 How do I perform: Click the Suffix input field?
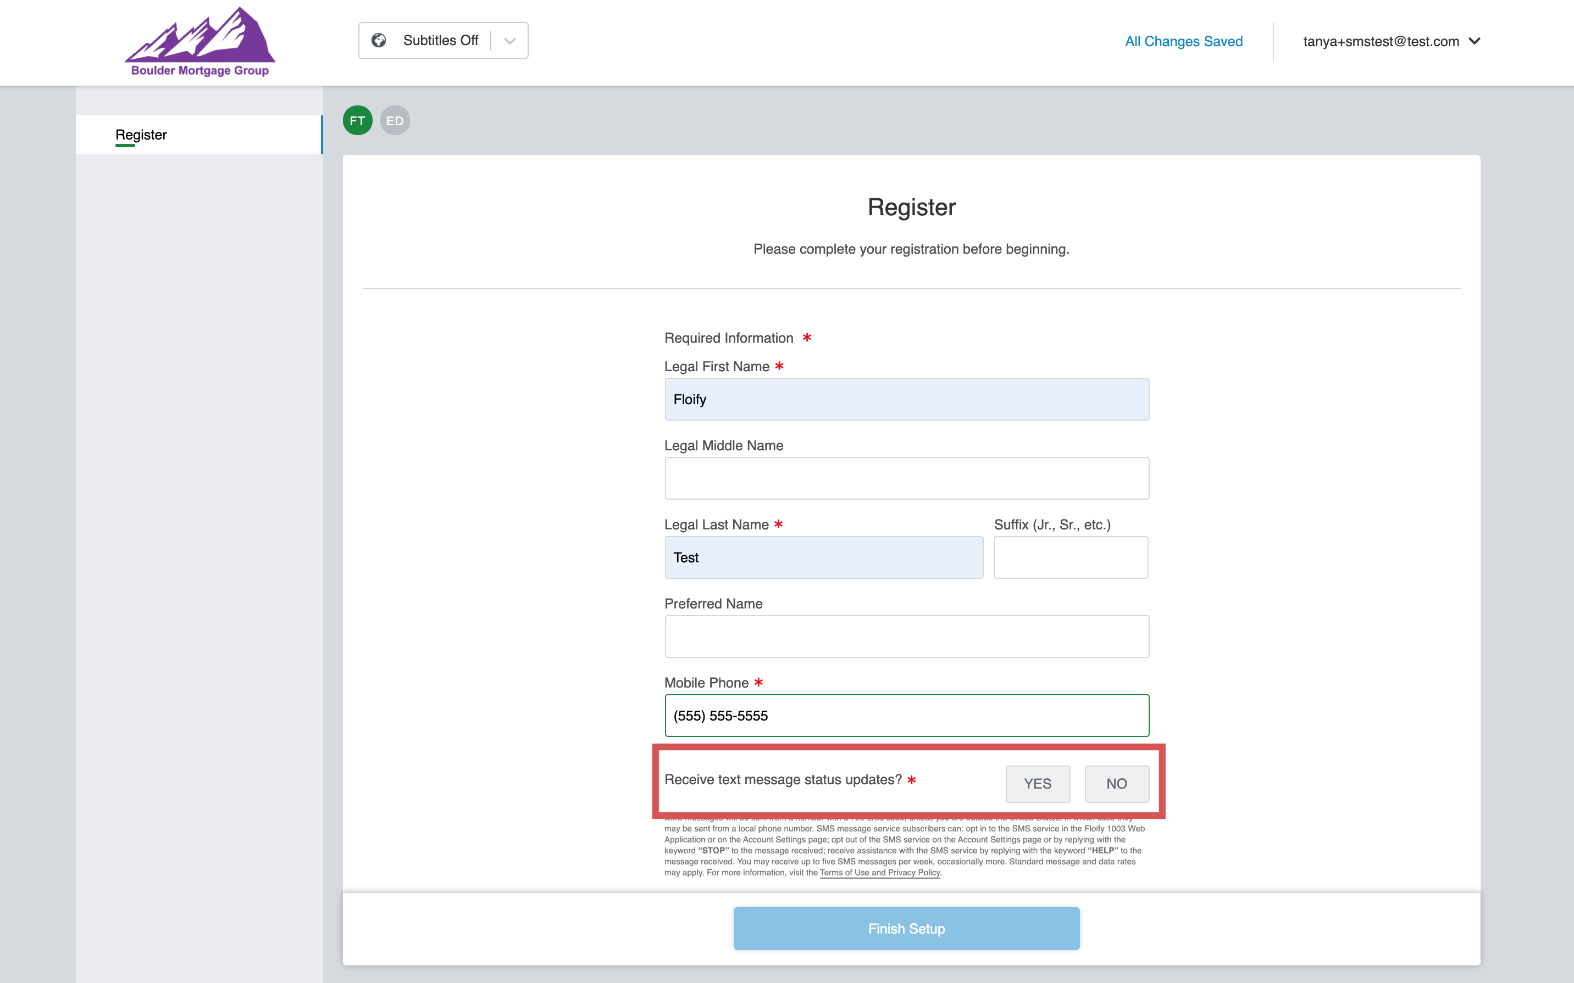(x=1071, y=557)
